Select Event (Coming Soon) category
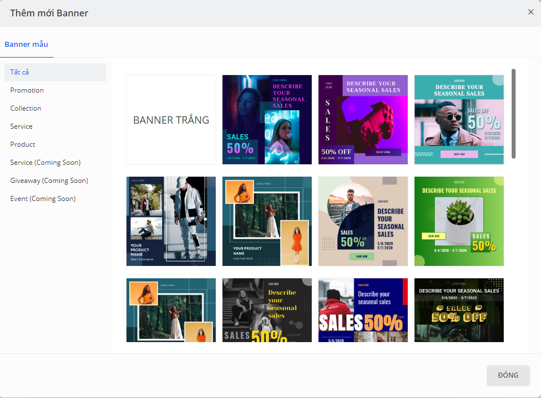Image resolution: width=541 pixels, height=398 pixels. [55, 199]
